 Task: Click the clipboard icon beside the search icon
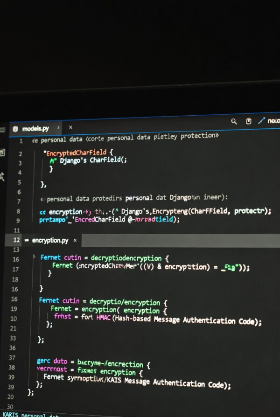pos(249,121)
